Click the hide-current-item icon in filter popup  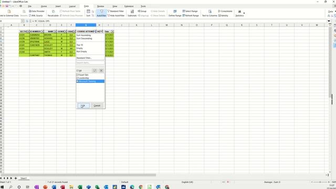click(101, 70)
